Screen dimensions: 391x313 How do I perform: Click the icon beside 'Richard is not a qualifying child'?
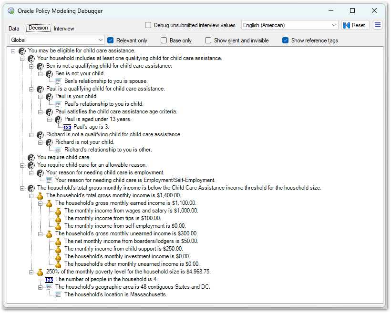click(x=40, y=135)
